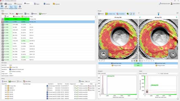Screen dimensions: 180x101
Task: Select hitlist row ranked 9
Action: pyautogui.click(x=48, y=41)
